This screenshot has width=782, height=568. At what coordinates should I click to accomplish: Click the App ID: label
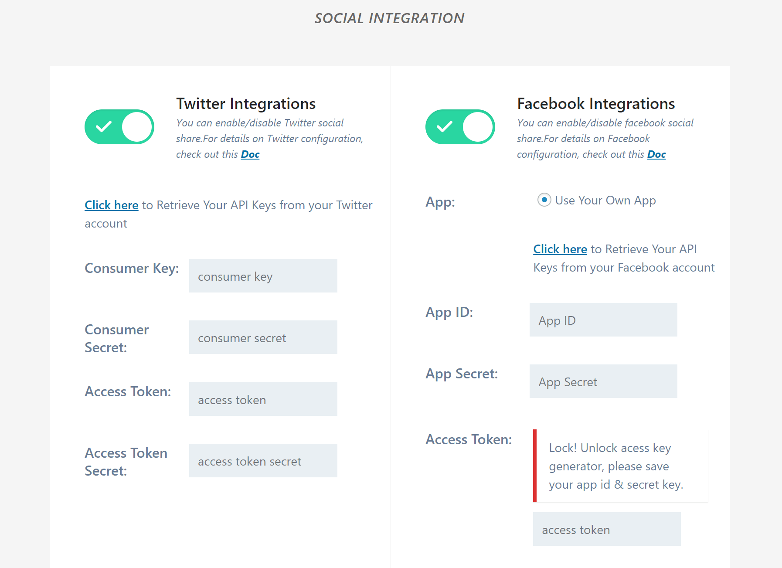coord(449,312)
